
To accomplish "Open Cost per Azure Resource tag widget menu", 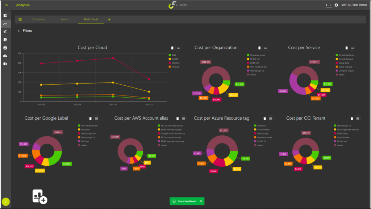I will tap(271, 119).
